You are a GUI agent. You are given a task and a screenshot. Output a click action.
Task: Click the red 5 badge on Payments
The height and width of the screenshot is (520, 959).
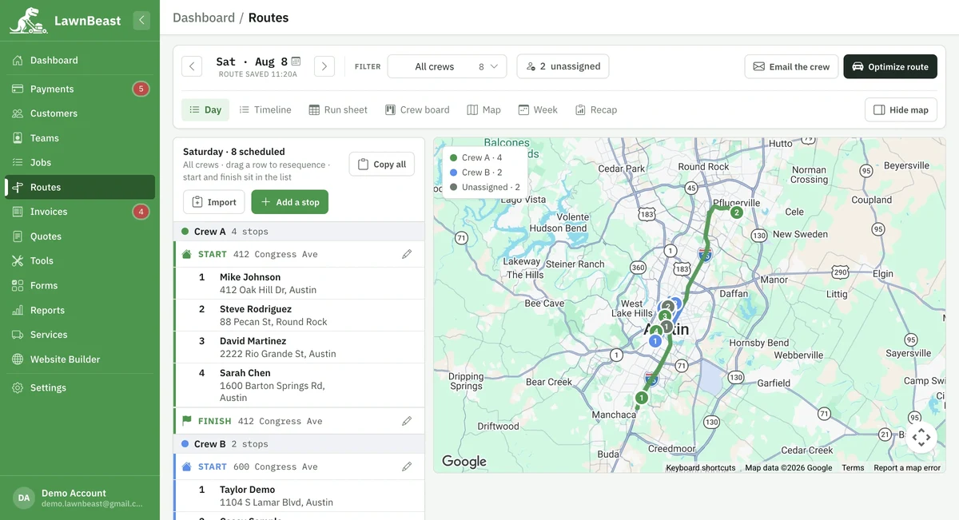[141, 89]
